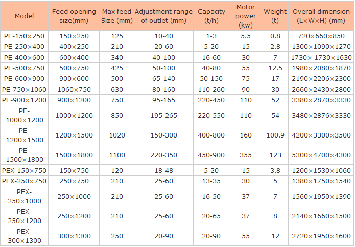Click the PEX-300×1300 model cell
Image resolution: width=355 pixels, height=247 pixels.
coord(24,236)
